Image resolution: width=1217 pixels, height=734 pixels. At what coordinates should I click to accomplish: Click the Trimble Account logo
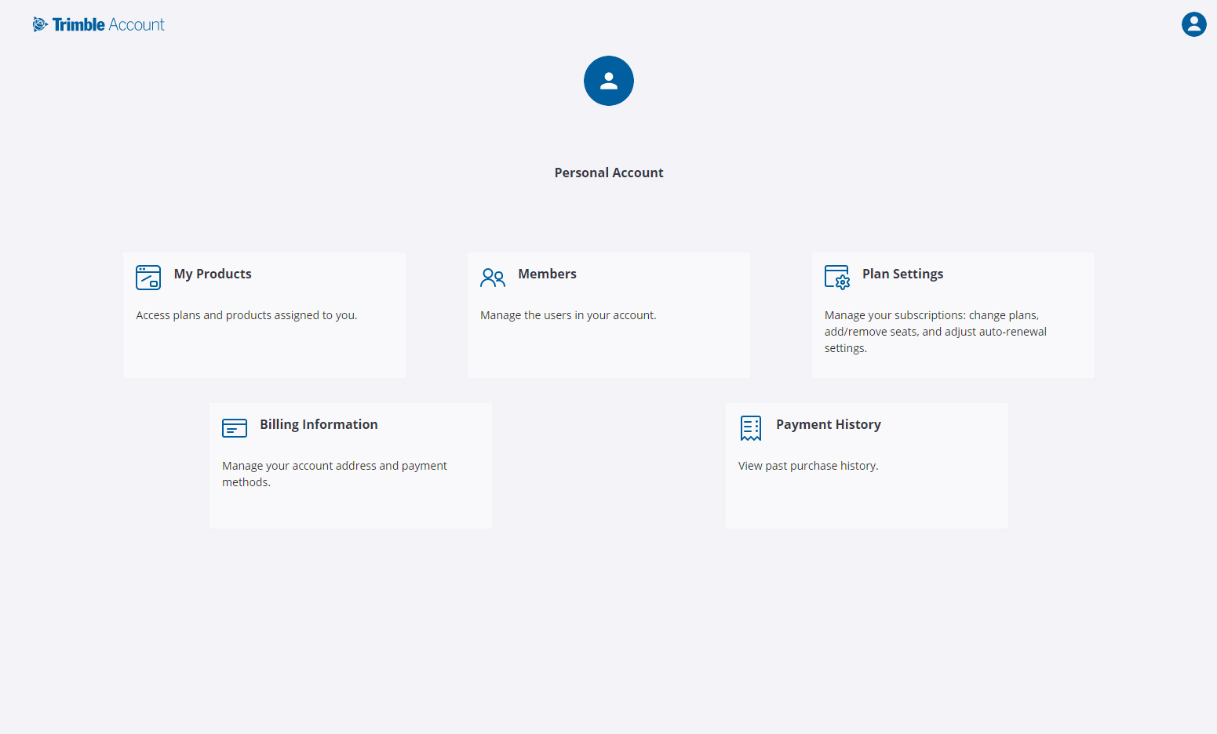(x=99, y=24)
